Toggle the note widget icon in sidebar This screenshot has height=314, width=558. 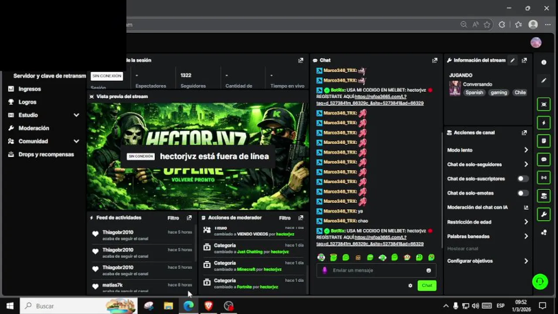click(544, 141)
